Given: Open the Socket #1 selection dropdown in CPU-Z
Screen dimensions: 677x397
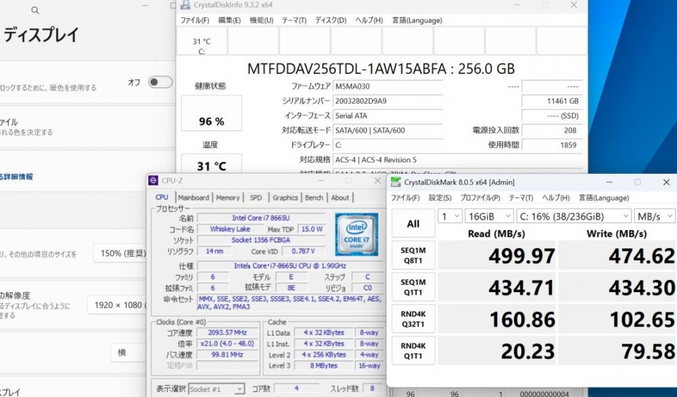Looking at the screenshot, I should (x=217, y=390).
